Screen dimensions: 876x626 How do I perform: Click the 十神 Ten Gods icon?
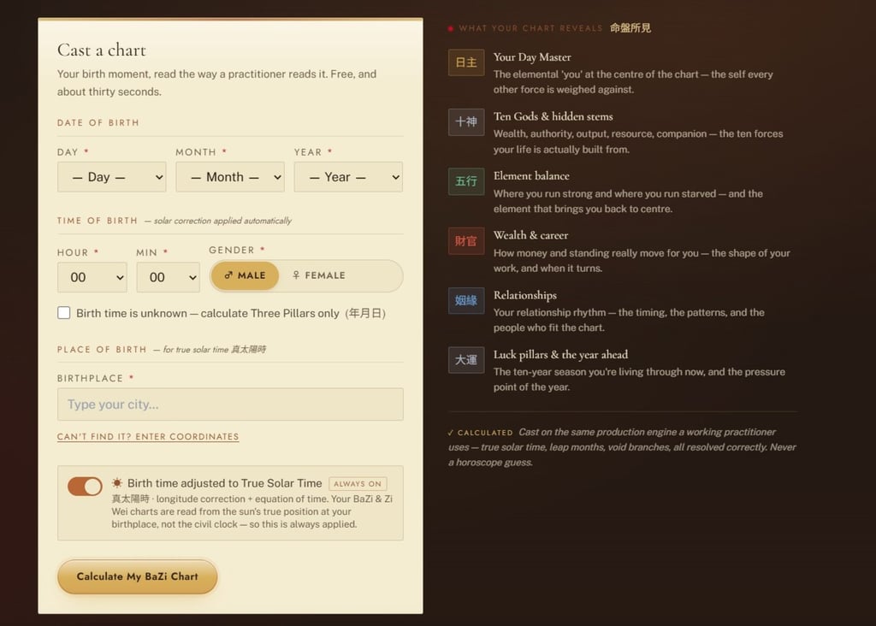pyautogui.click(x=466, y=121)
